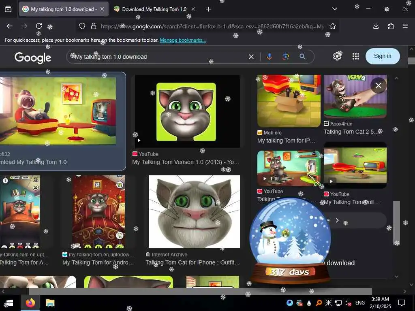415x311 pixels.
Task: Open My Talking Tom Verison 1.0 (2013) title
Action: pyautogui.click(x=186, y=162)
